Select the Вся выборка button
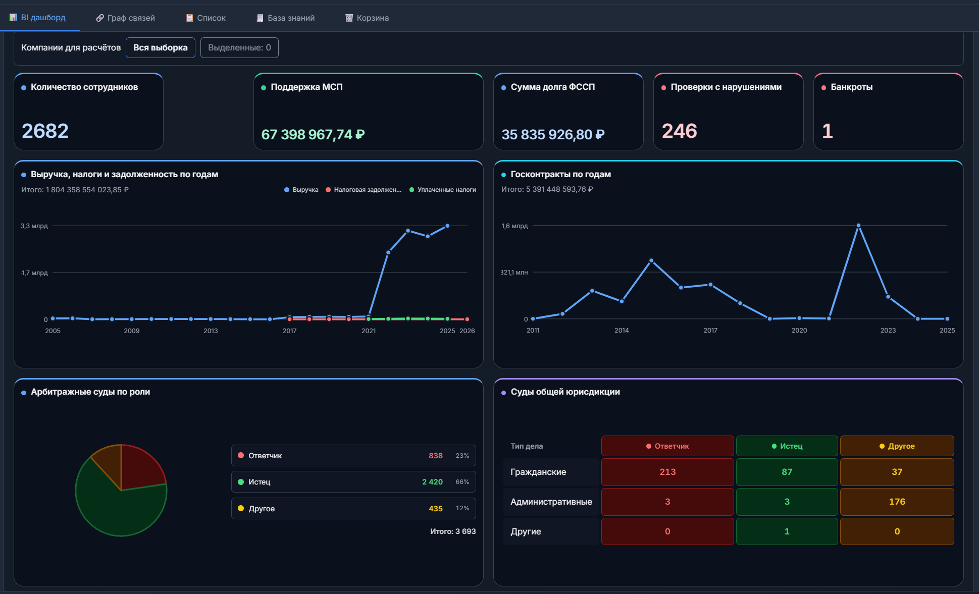 click(161, 47)
